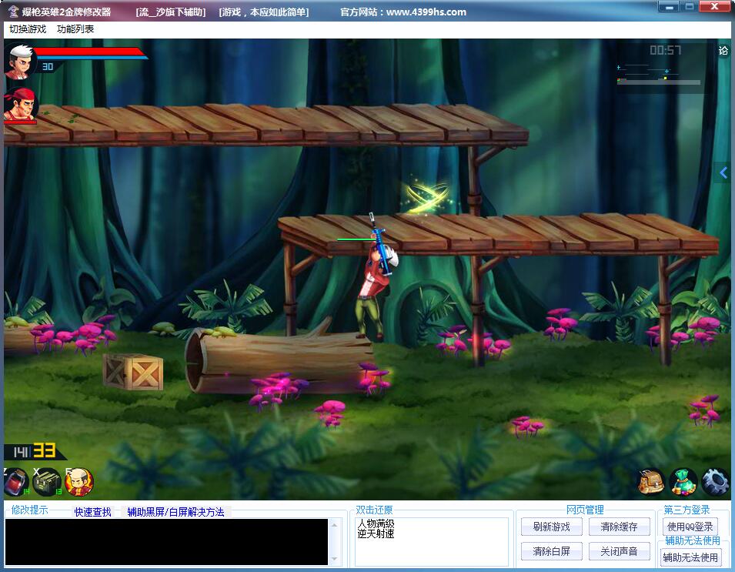Click the 论 forum icon
This screenshot has width=735, height=572.
tap(723, 50)
